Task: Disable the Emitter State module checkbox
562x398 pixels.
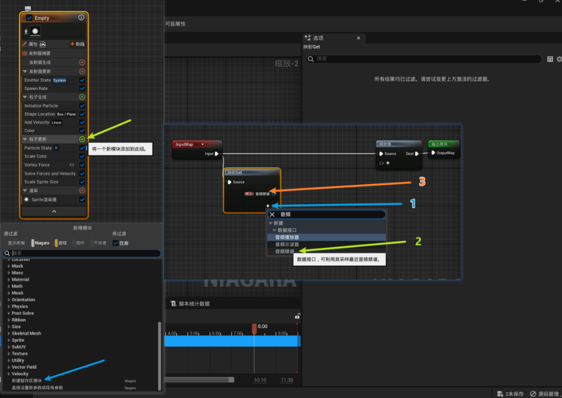Action: pos(82,80)
